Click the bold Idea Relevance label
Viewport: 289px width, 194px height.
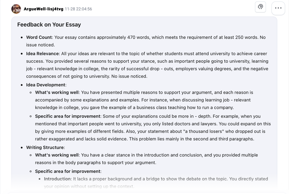tap(42, 53)
